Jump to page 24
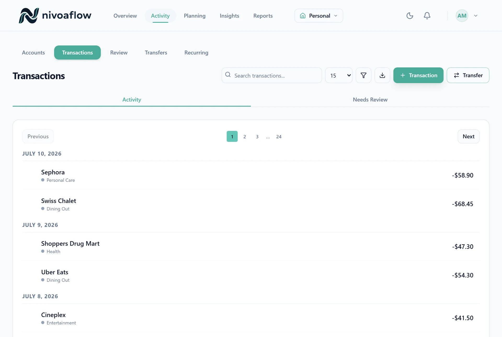The image size is (502, 337). (279, 136)
